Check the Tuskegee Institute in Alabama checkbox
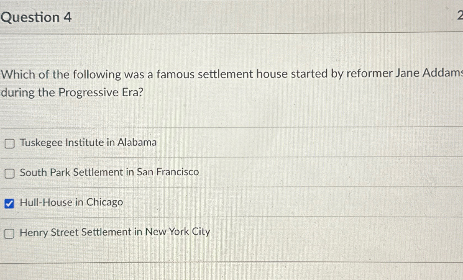Viewport: 463px width, 280px height. click(10, 143)
